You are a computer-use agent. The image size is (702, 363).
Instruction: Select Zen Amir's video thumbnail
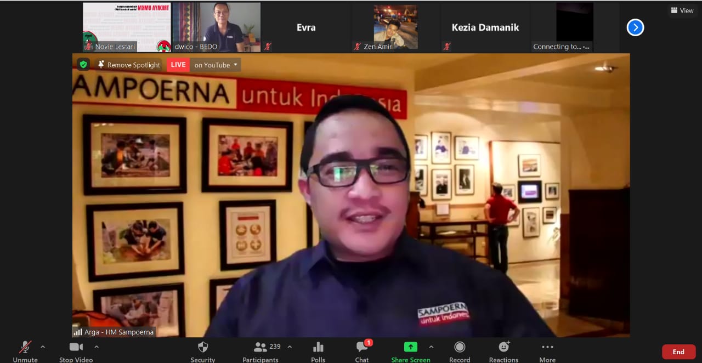pyautogui.click(x=395, y=27)
